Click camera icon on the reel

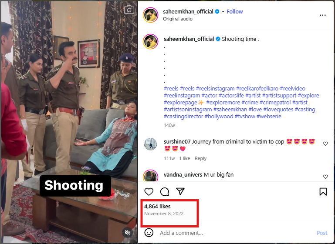tap(129, 10)
